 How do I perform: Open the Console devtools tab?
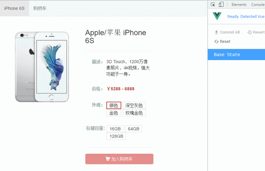point(258,5)
